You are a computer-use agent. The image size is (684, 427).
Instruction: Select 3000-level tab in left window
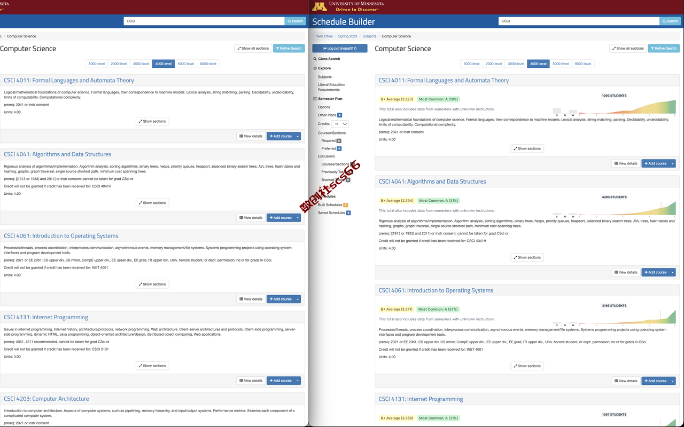(x=141, y=64)
